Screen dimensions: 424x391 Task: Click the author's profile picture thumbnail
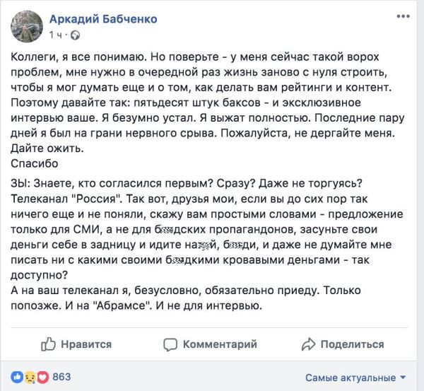click(x=26, y=25)
